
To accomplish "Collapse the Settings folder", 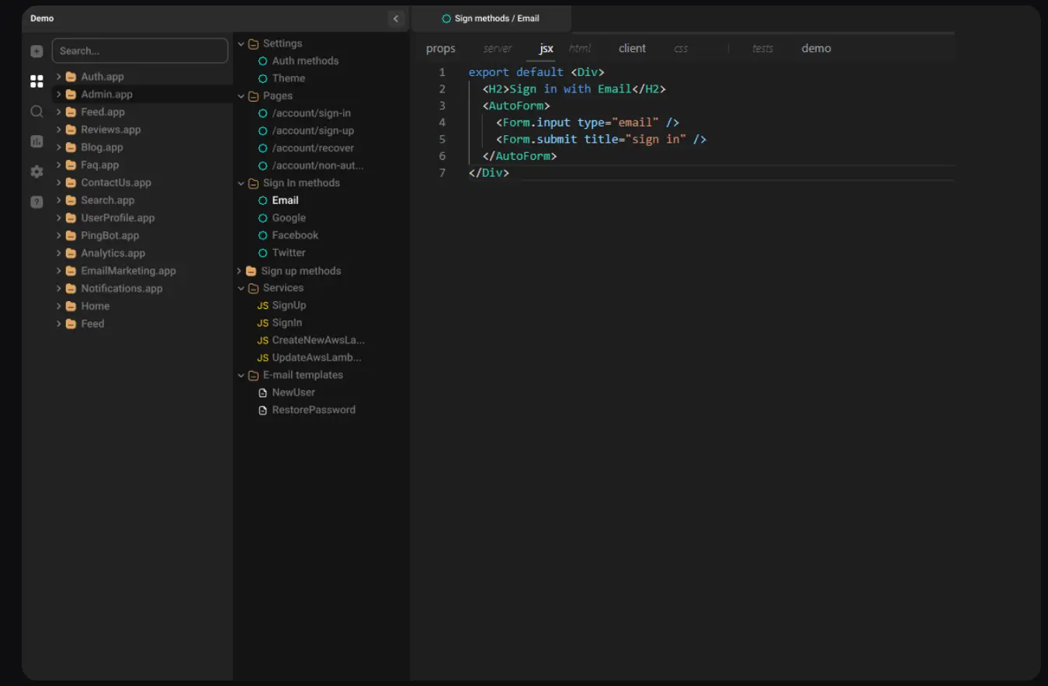I will pyautogui.click(x=241, y=44).
